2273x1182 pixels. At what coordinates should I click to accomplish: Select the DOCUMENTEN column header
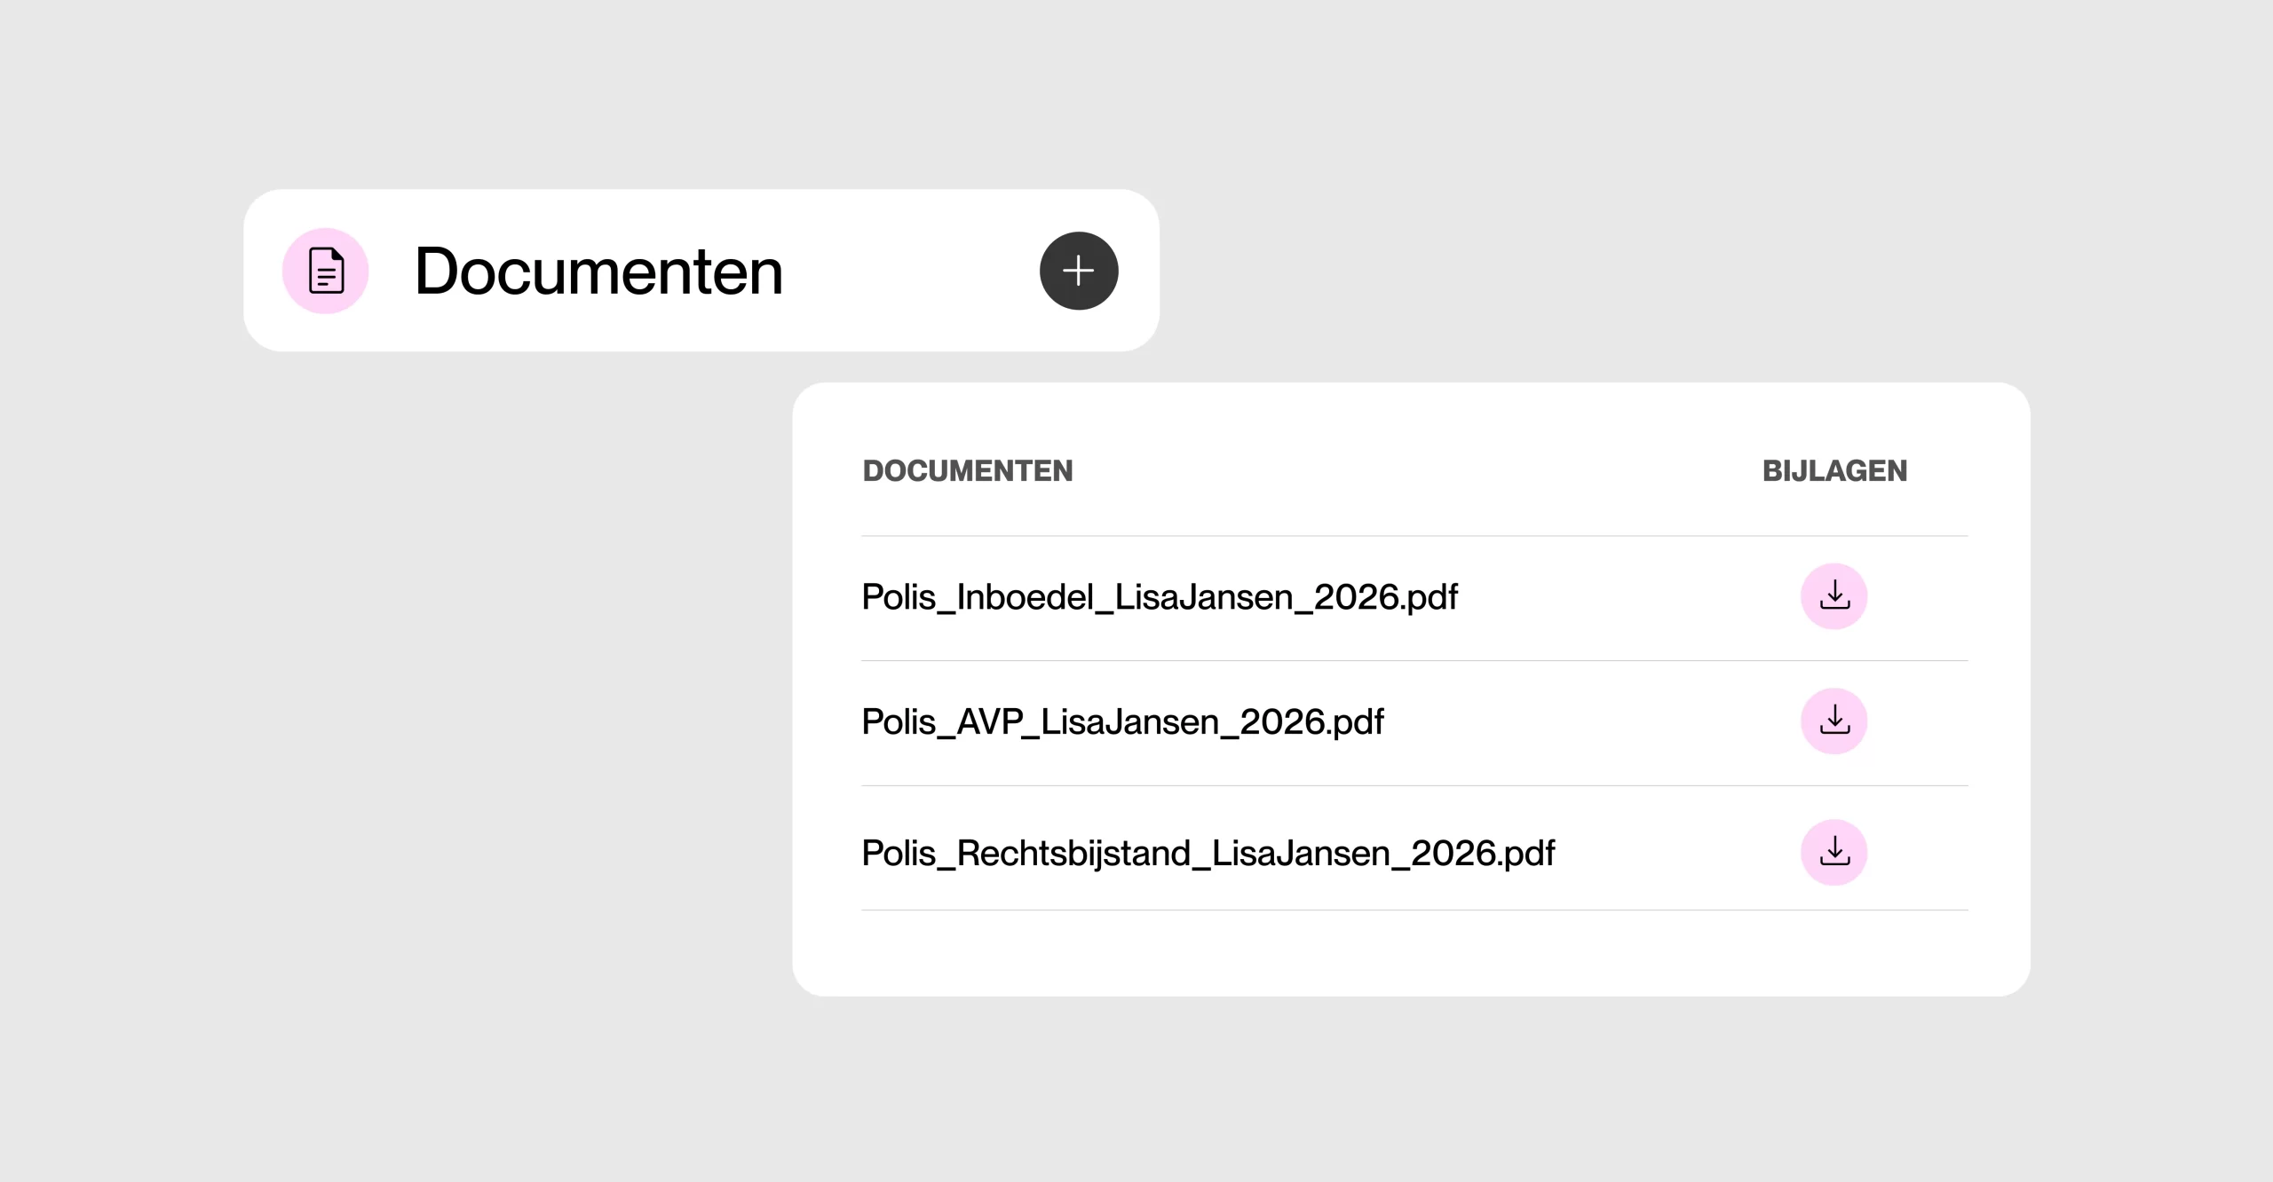(968, 471)
